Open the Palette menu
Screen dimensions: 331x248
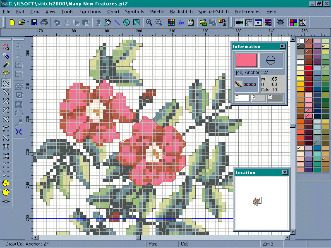(157, 12)
